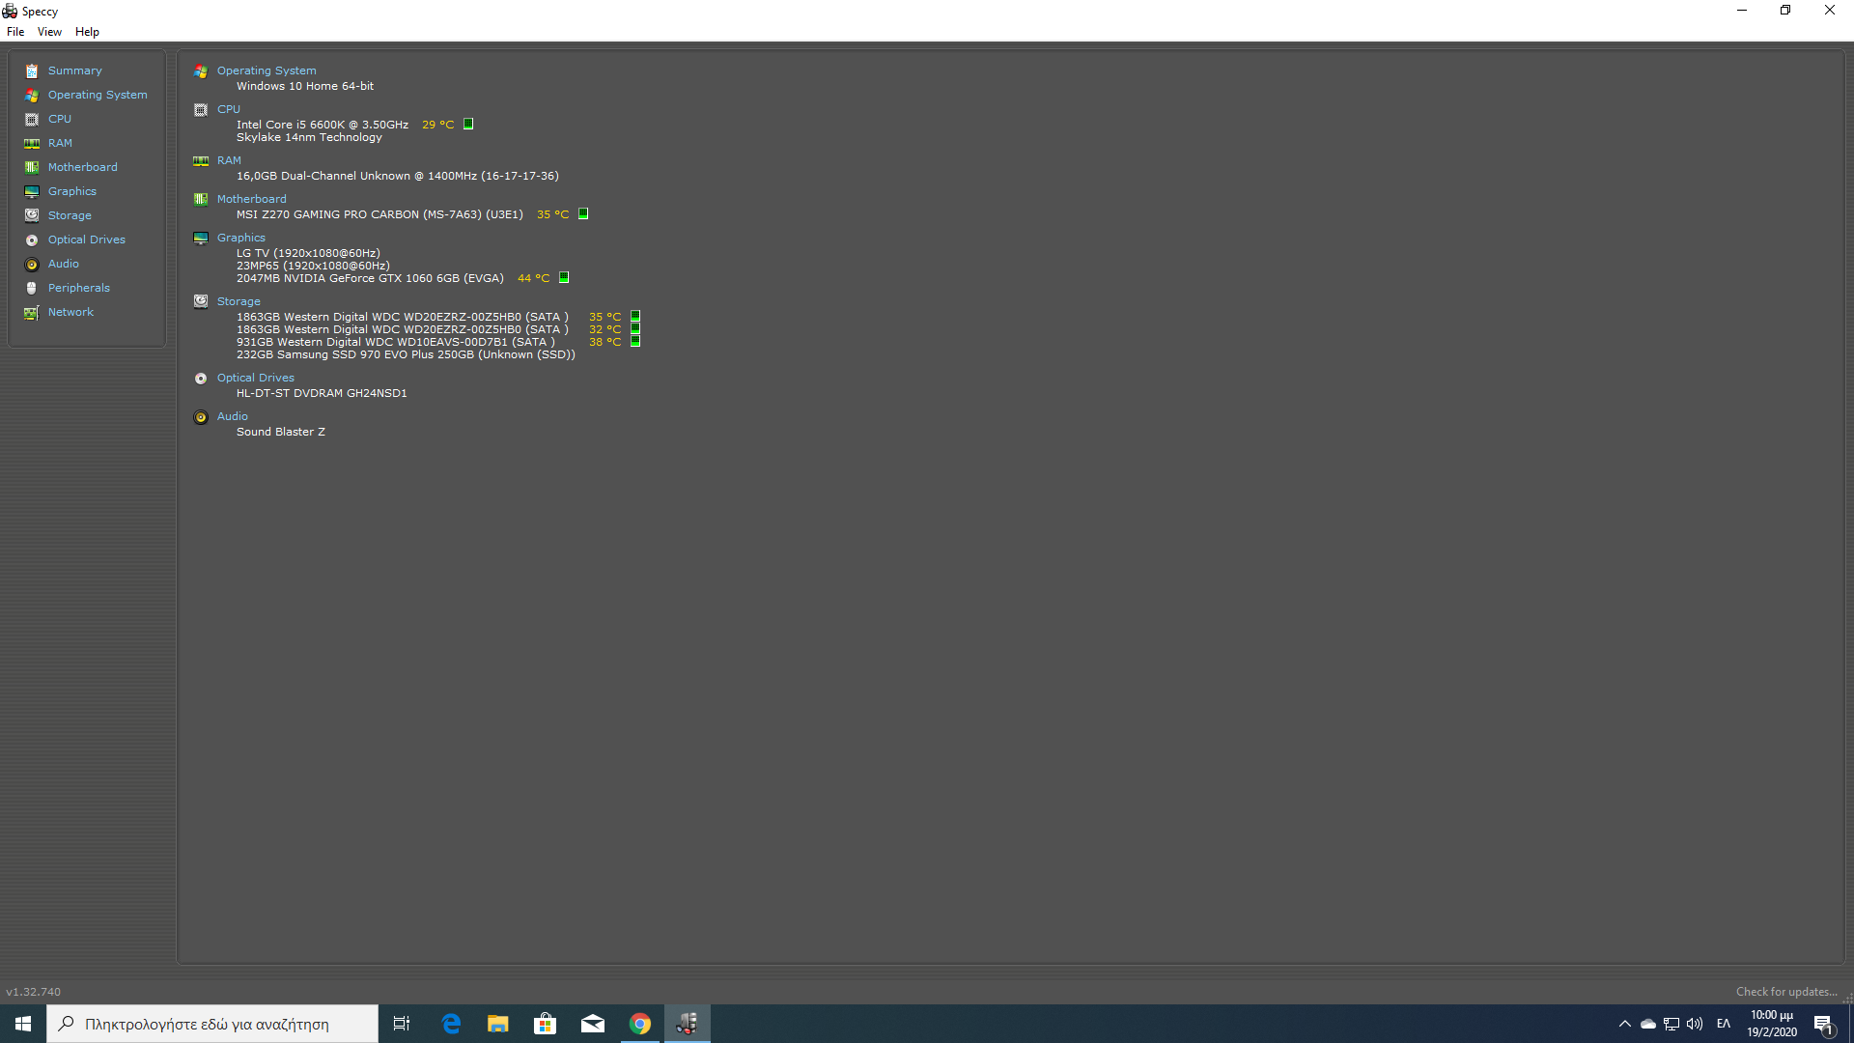Select the Peripherals mouse sidebar icon
1854x1043 pixels.
point(32,289)
